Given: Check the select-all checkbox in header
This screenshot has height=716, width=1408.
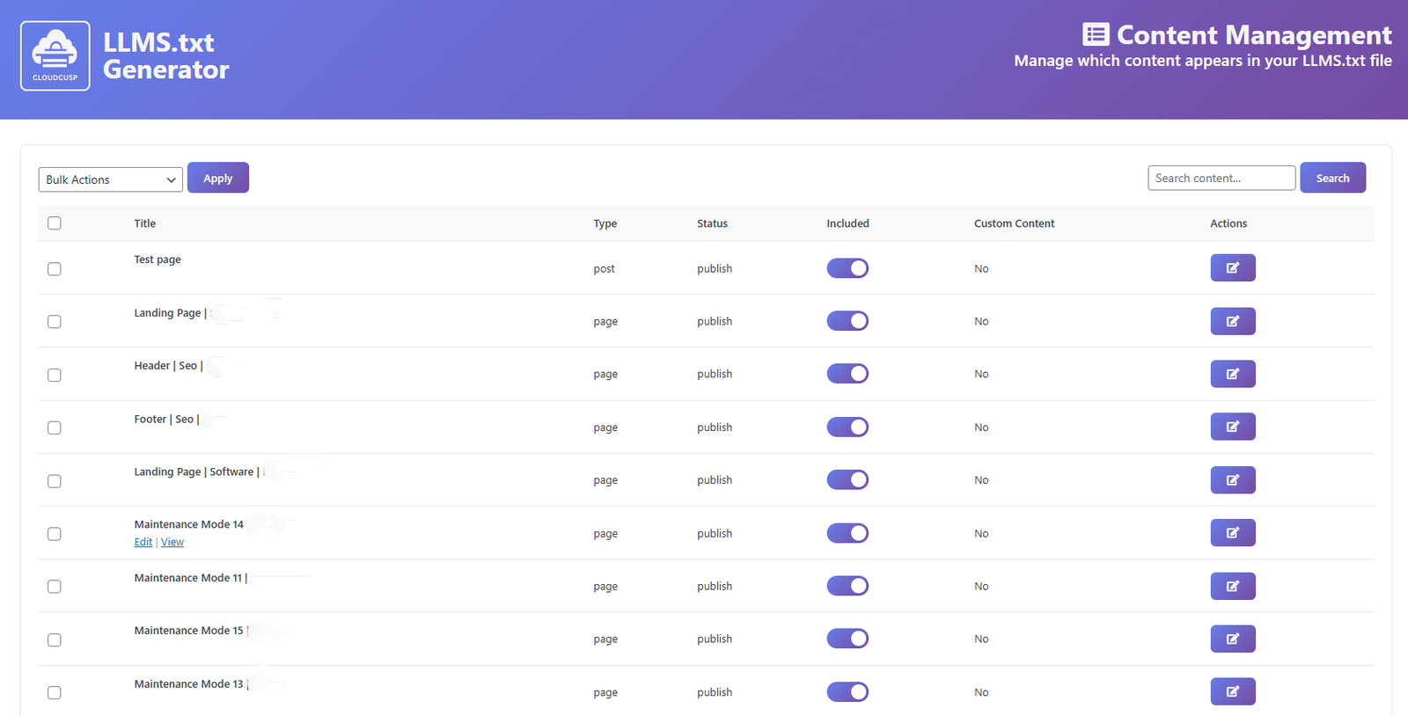Looking at the screenshot, I should [55, 223].
